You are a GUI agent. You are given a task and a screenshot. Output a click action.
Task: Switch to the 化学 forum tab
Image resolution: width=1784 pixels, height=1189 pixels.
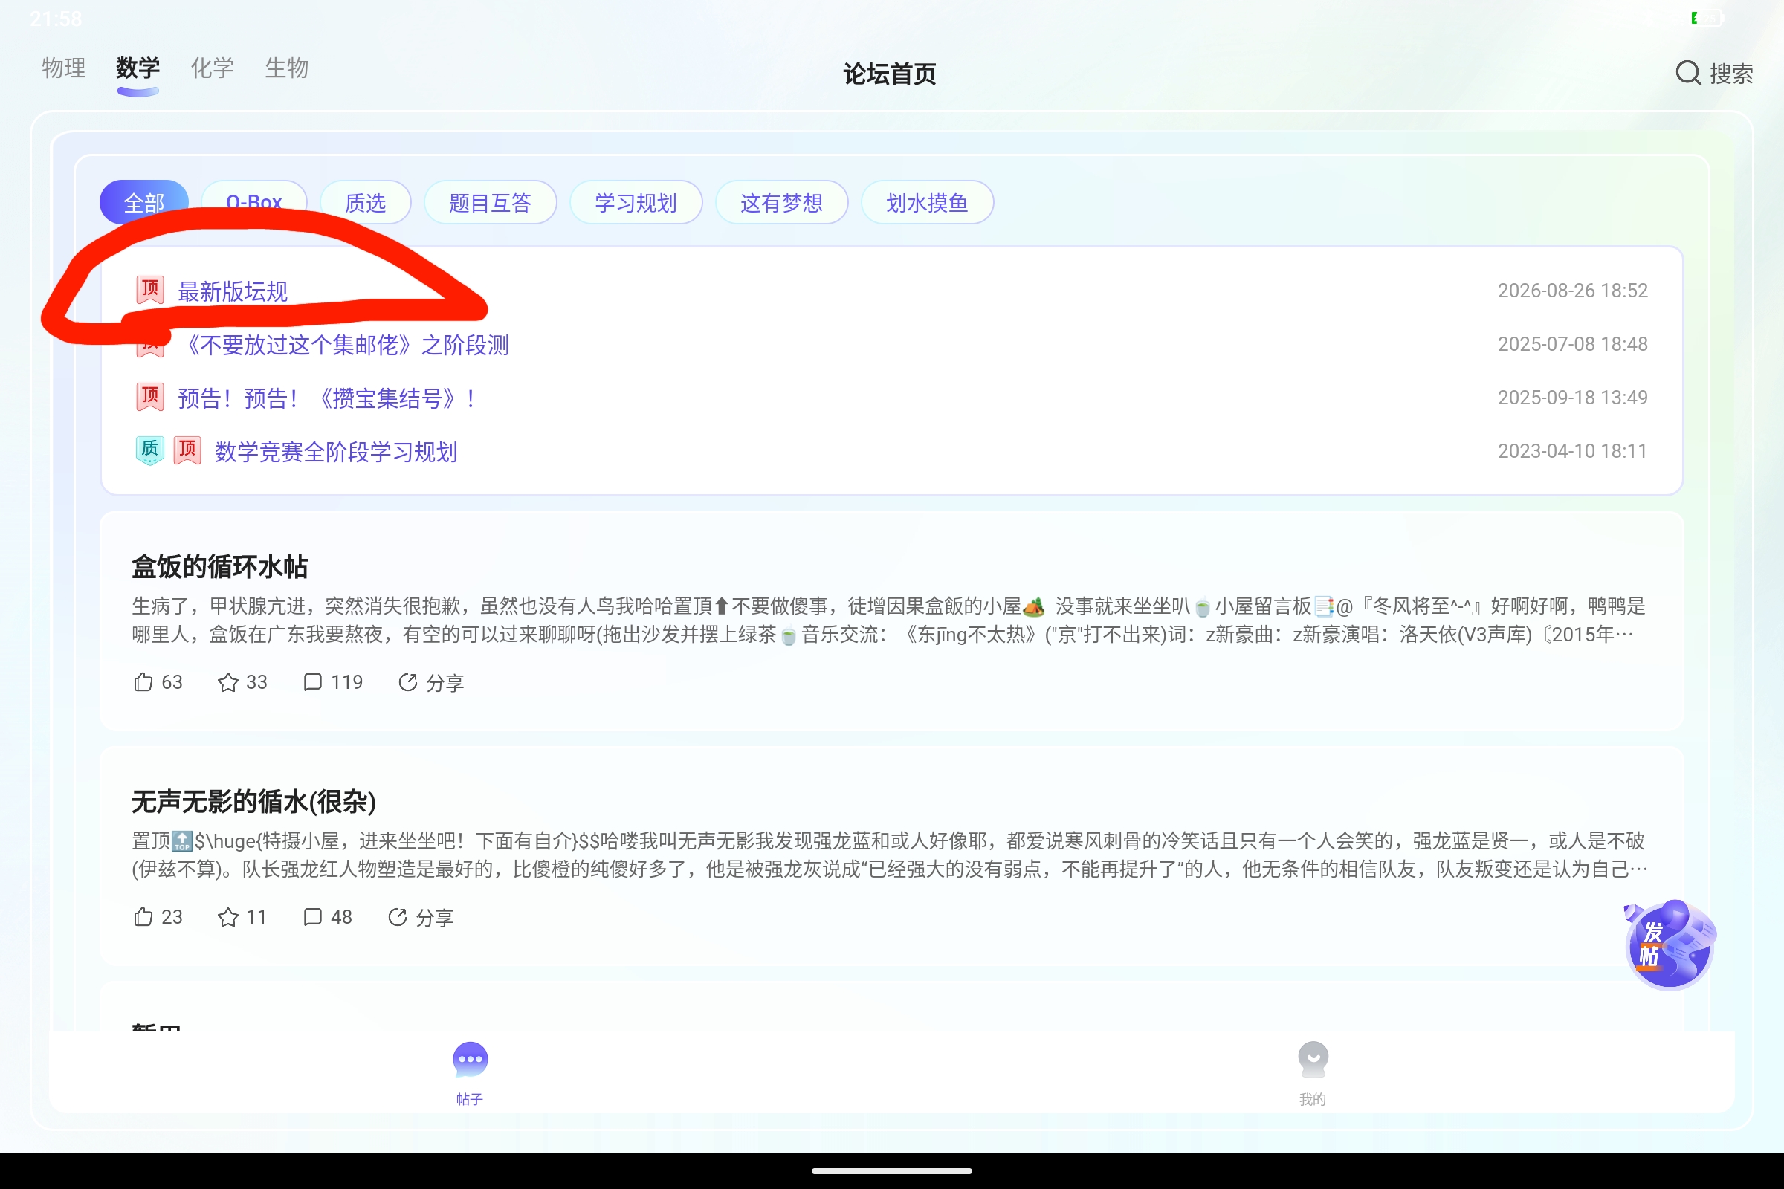pos(213,68)
